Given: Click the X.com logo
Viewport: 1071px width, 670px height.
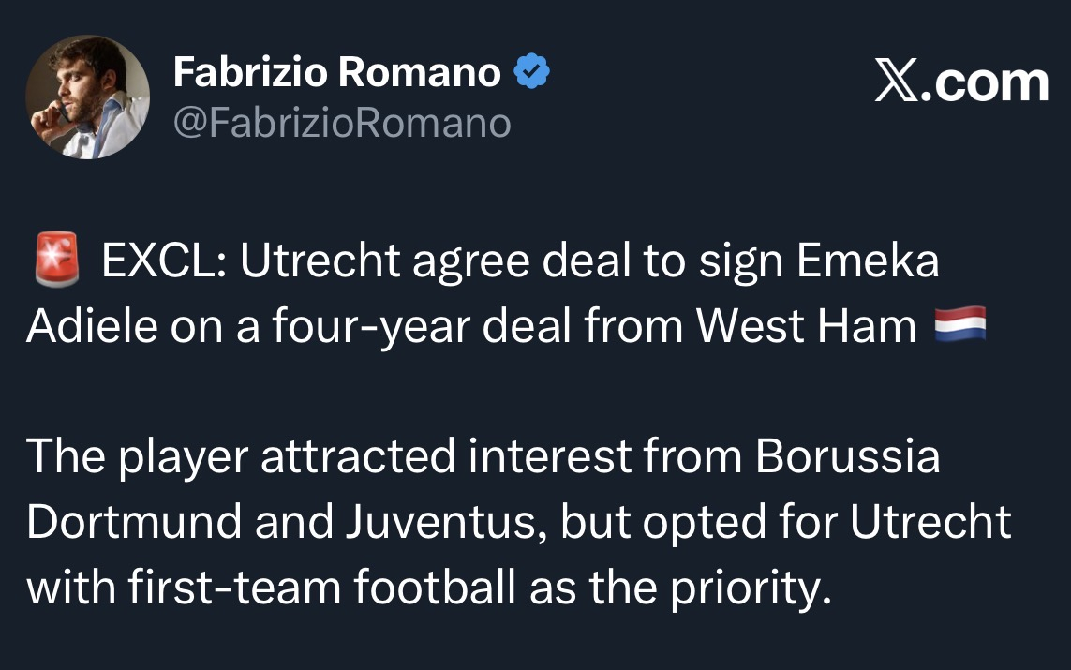Looking at the screenshot, I should pyautogui.click(x=961, y=82).
